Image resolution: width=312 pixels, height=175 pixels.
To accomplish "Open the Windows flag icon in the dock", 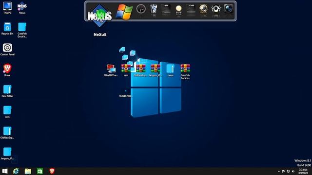I will 124,12.
